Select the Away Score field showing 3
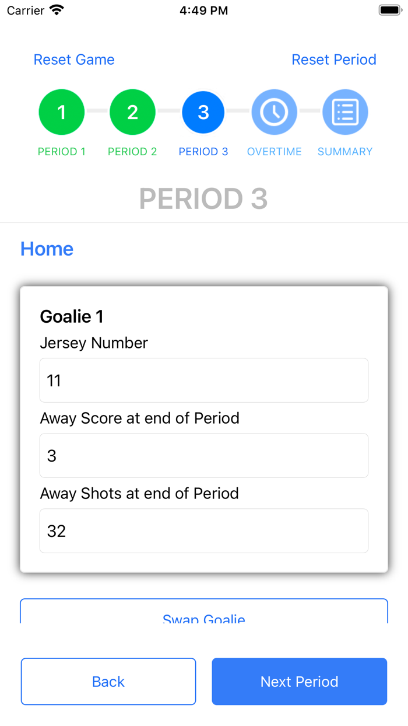 click(x=204, y=455)
